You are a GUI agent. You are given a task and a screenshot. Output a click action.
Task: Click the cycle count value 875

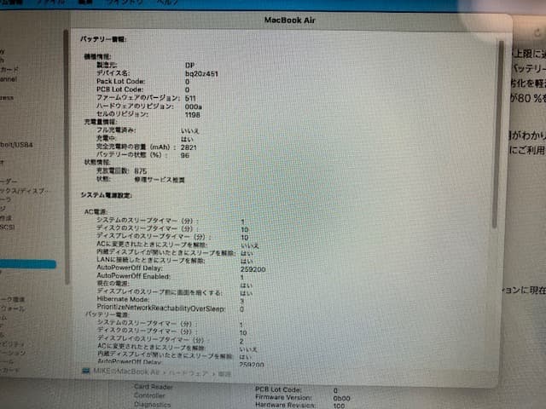[141, 171]
